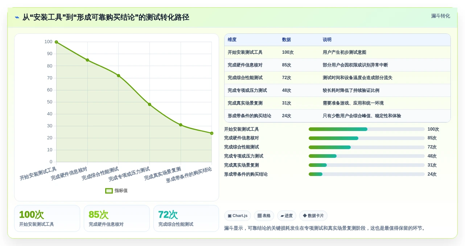The width and height of the screenshot is (465, 246).
Task: Select table cell 完成专项或压力测试
Action: pyautogui.click(x=247, y=91)
